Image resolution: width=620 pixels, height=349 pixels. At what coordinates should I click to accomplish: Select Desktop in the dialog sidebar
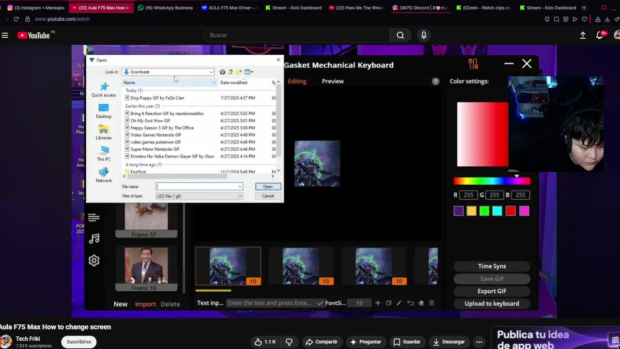(104, 111)
